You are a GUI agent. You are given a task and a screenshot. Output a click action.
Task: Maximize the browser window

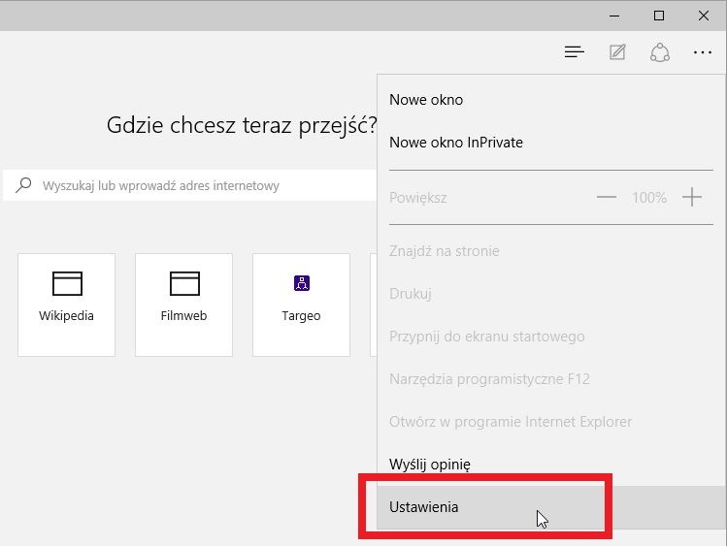(x=658, y=16)
